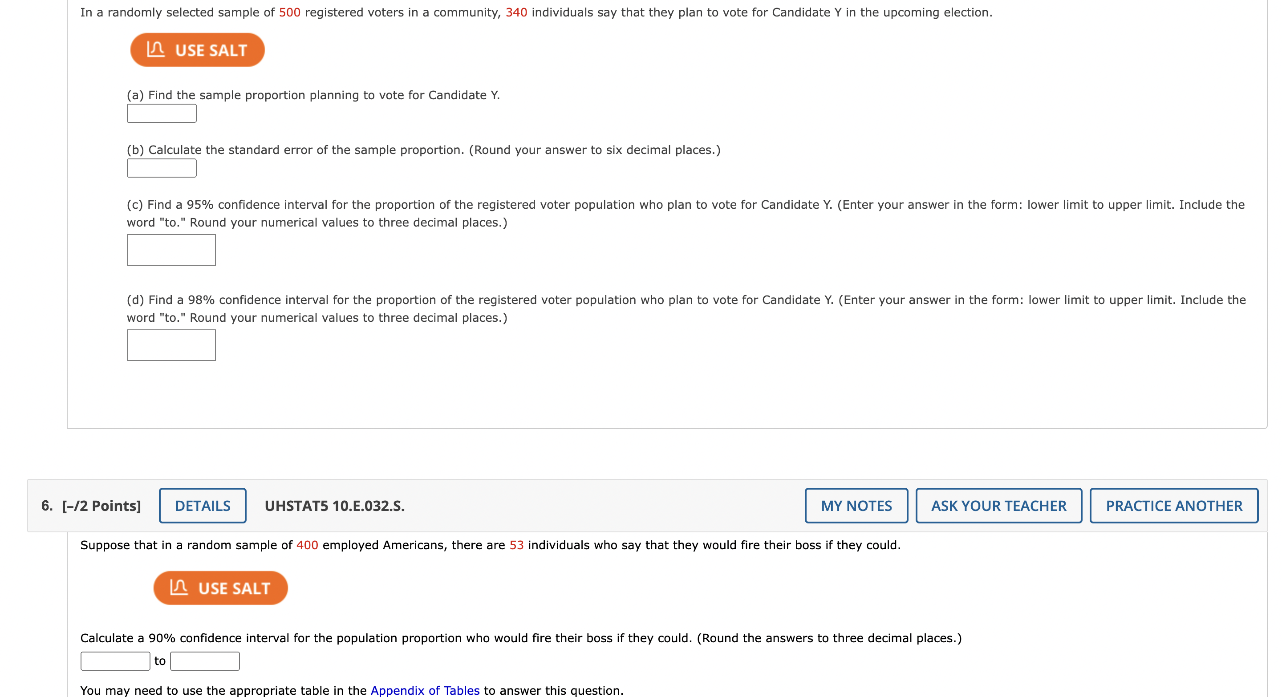The width and height of the screenshot is (1282, 697).
Task: Click the lower limit box for question 6
Action: coord(114,661)
